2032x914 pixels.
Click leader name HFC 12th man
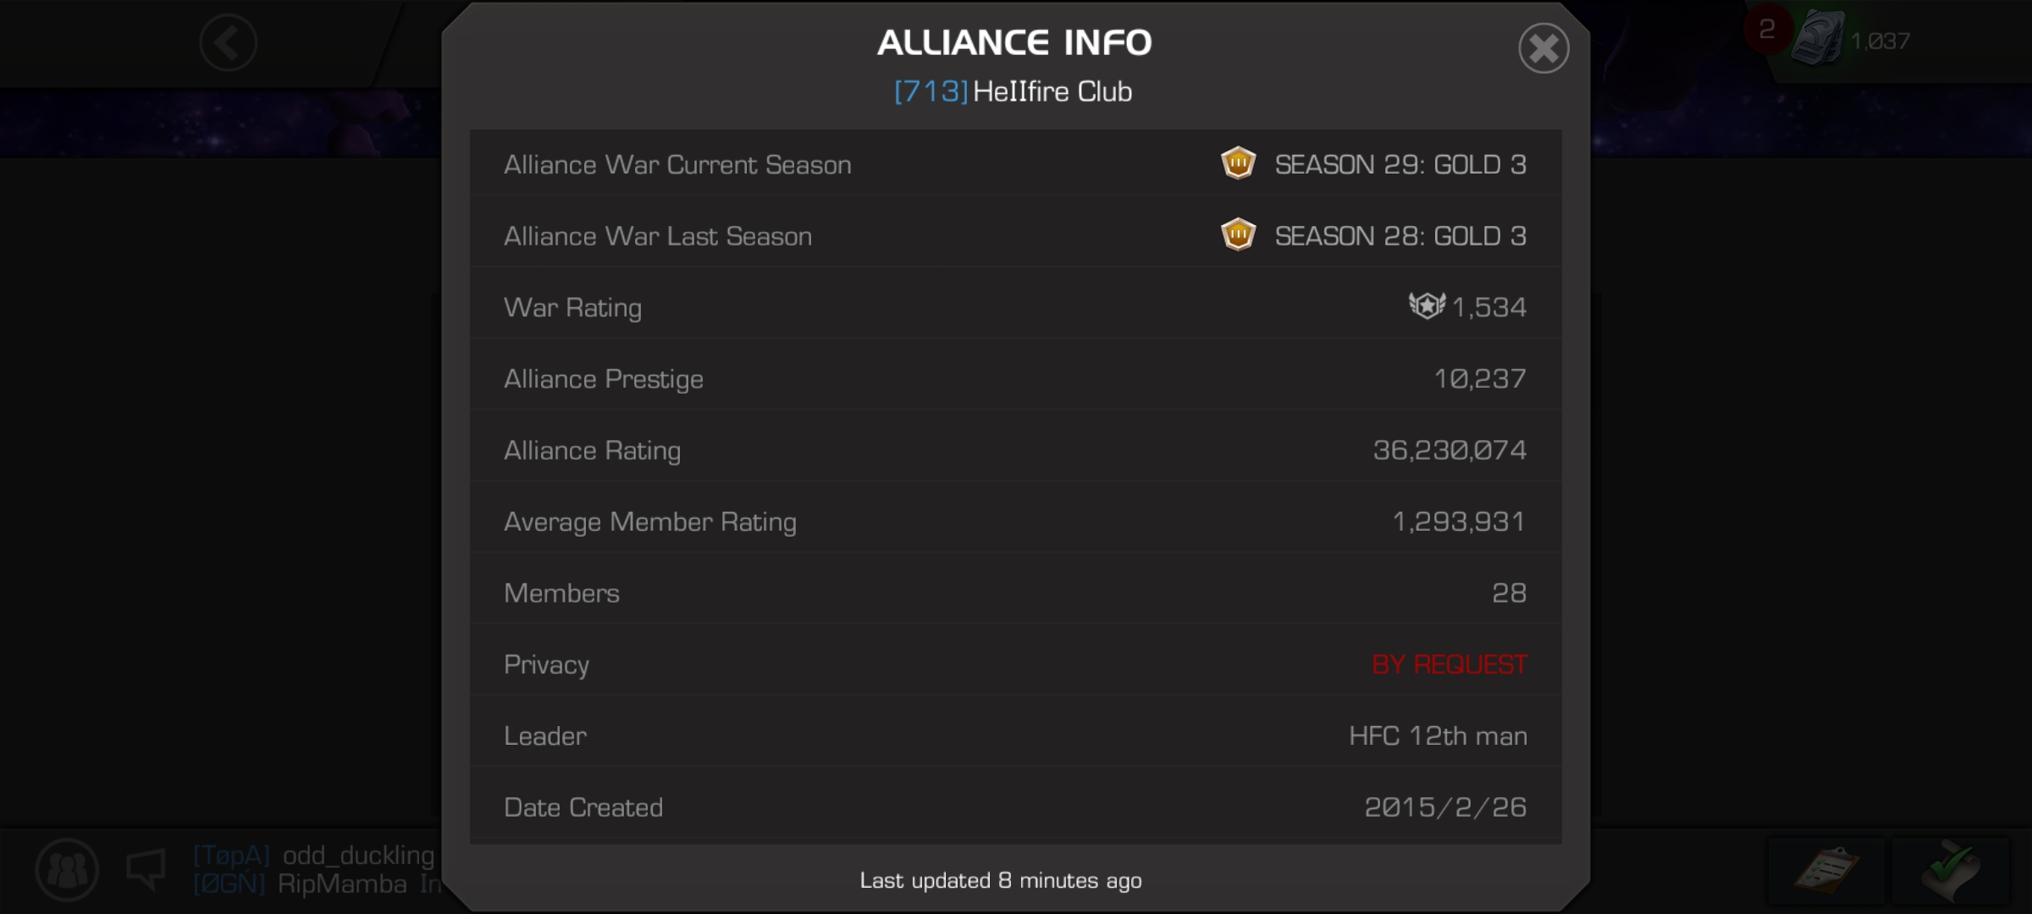click(x=1438, y=735)
